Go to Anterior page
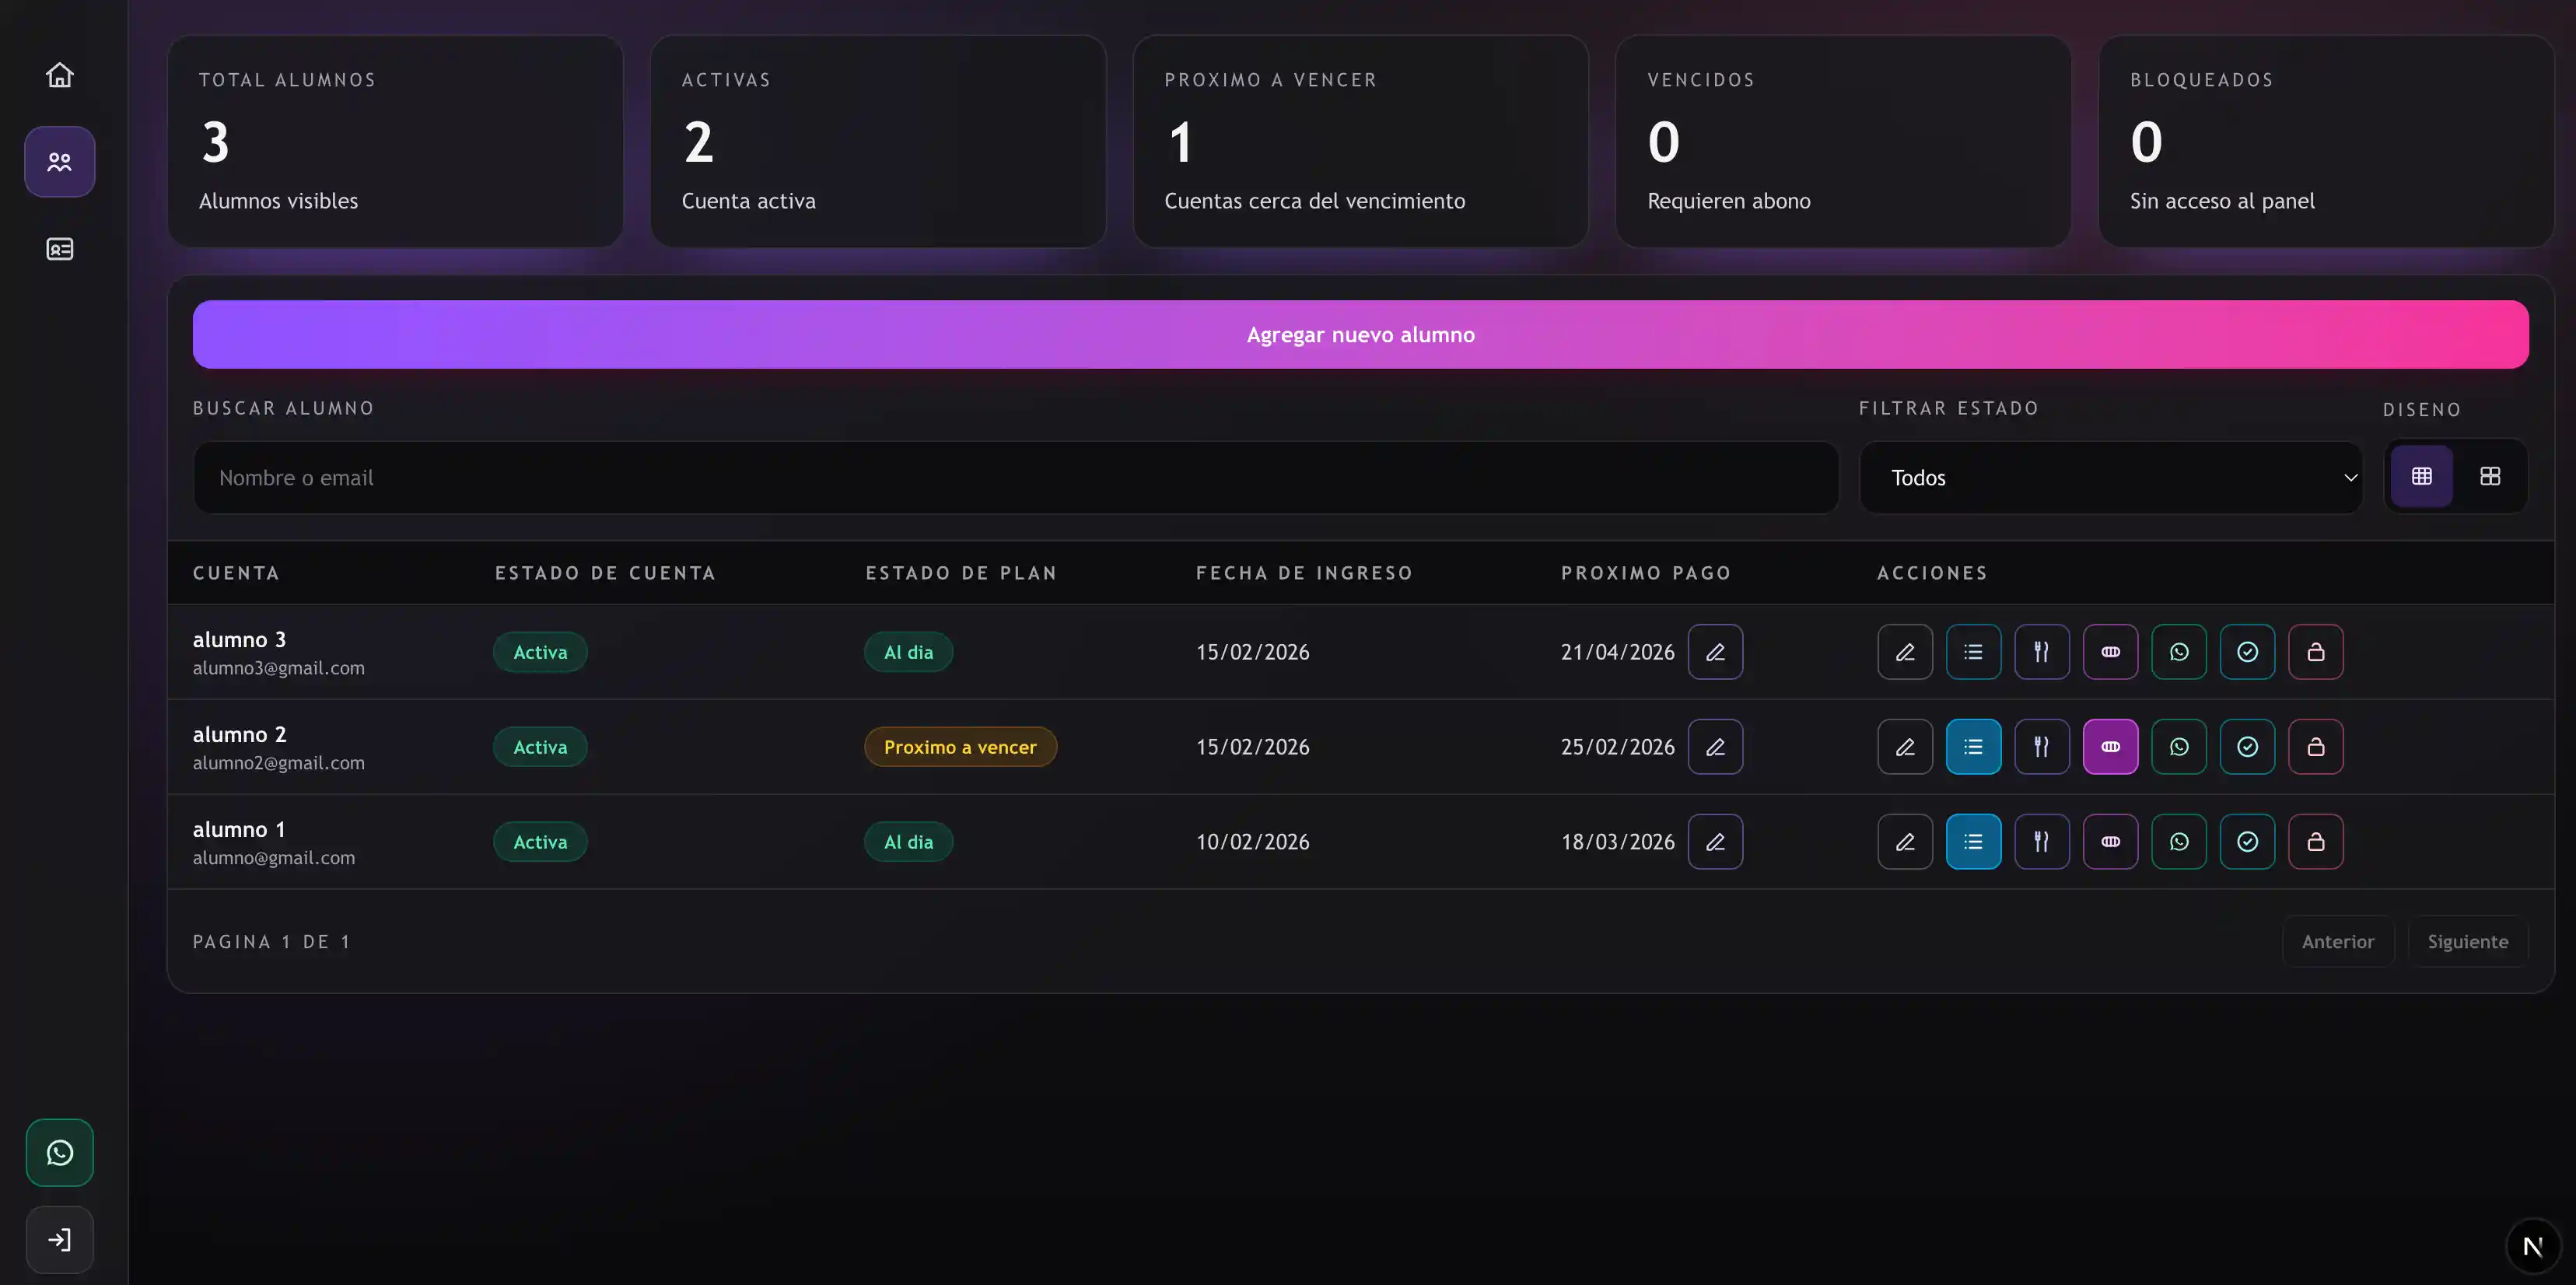 click(2337, 942)
